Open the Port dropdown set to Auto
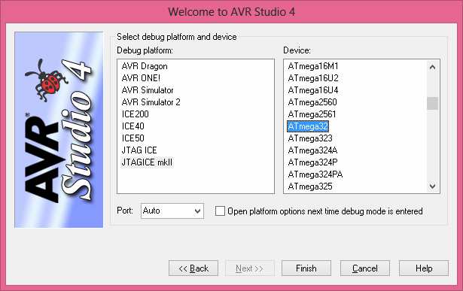This screenshot has width=463, height=291. [x=172, y=211]
